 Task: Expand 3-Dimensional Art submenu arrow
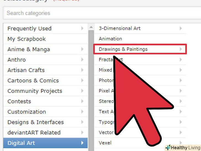click(x=181, y=28)
